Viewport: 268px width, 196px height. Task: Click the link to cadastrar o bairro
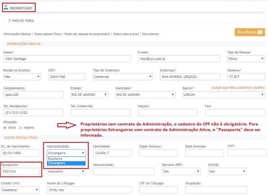click(x=238, y=88)
